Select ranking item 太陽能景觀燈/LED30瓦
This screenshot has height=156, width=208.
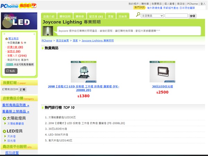(x=62, y=117)
